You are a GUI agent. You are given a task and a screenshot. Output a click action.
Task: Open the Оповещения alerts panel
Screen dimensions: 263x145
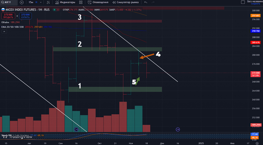(x=98, y=2)
